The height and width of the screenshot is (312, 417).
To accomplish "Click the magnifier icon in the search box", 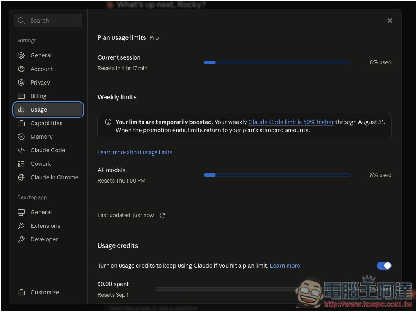I will click(21, 21).
